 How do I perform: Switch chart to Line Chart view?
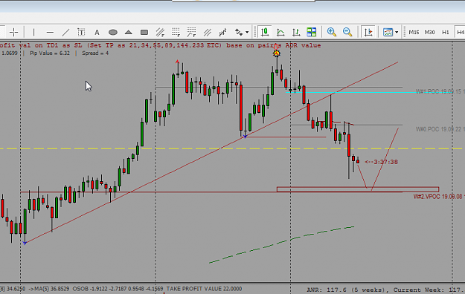(280, 32)
